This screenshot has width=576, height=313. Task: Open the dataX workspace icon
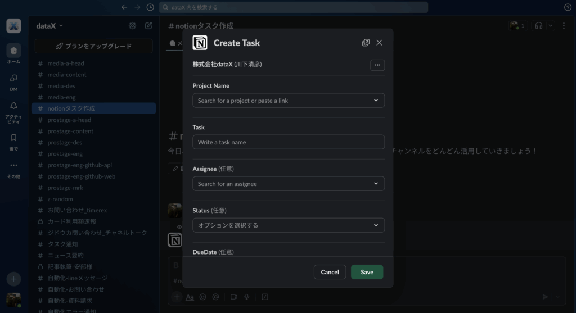pos(13,26)
